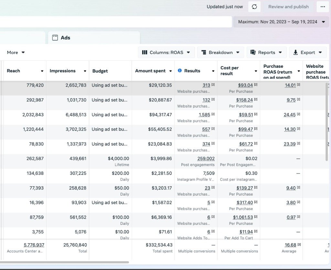Click the 2,032,843 reach cell
Screen dimensions: 331x270
33,115
